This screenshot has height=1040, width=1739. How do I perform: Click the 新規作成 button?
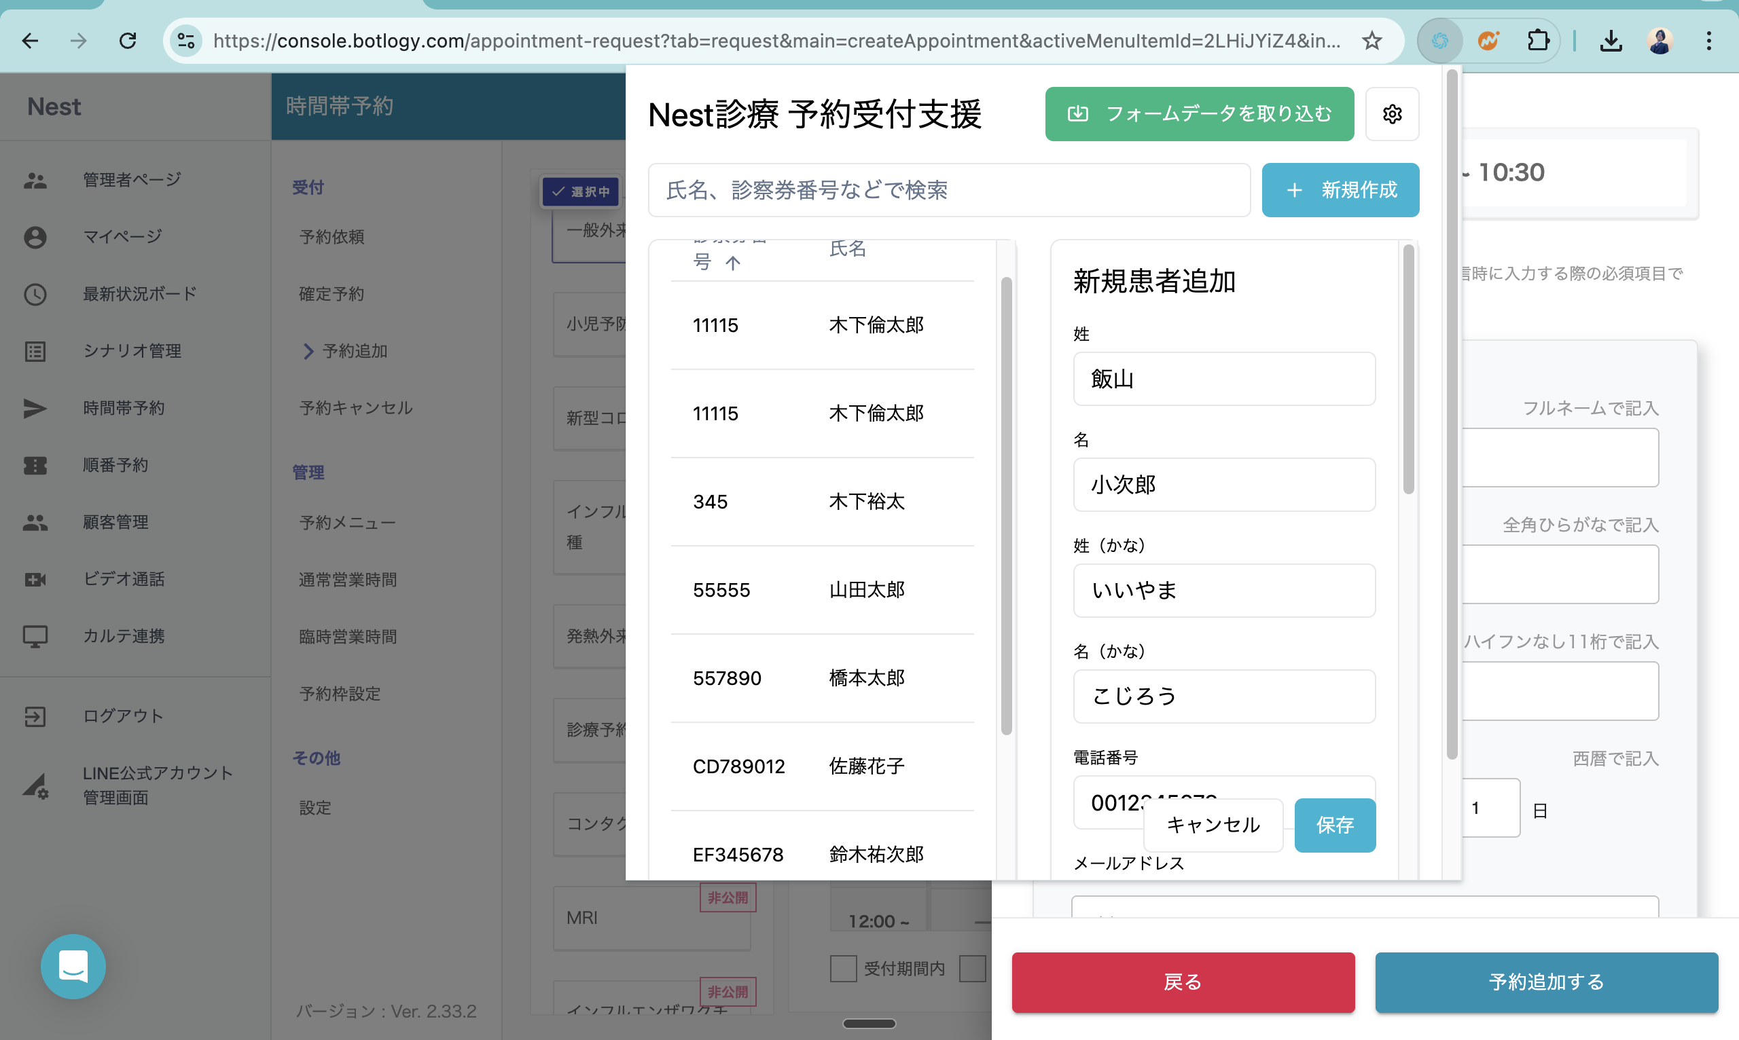[x=1340, y=190]
